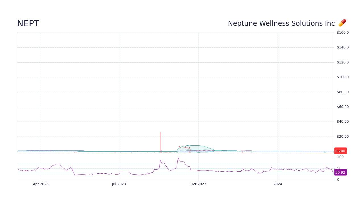Click the red 0.200 last price label

tap(340, 151)
